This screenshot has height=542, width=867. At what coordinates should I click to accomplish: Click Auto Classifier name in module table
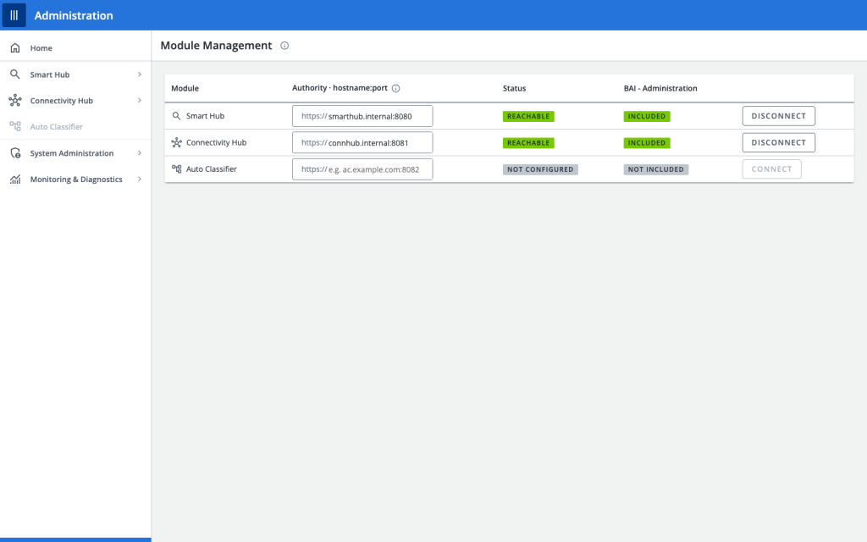coord(211,169)
